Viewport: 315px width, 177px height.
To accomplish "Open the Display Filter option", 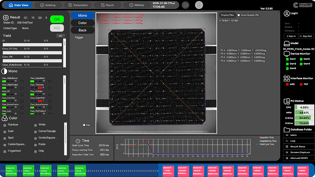I will point(227,15).
